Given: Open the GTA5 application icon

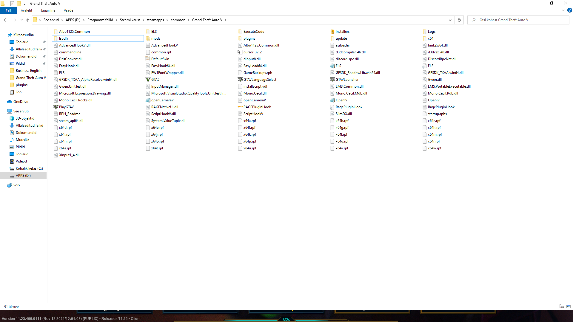Looking at the screenshot, I should (148, 80).
